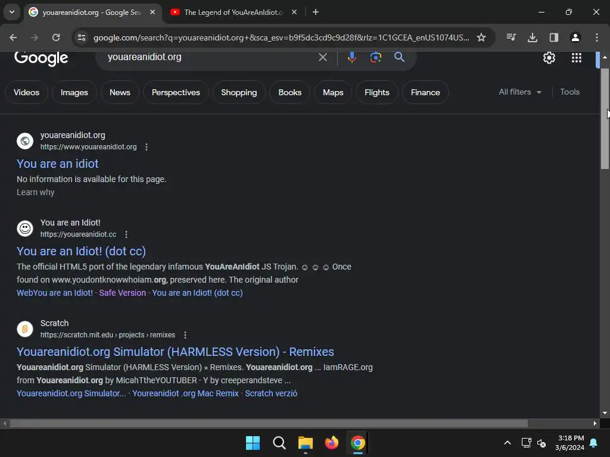The width and height of the screenshot is (610, 457).
Task: Filter results by Flights
Action: click(377, 92)
